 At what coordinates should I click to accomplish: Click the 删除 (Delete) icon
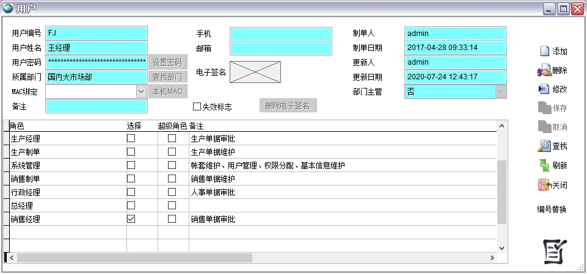(544, 71)
